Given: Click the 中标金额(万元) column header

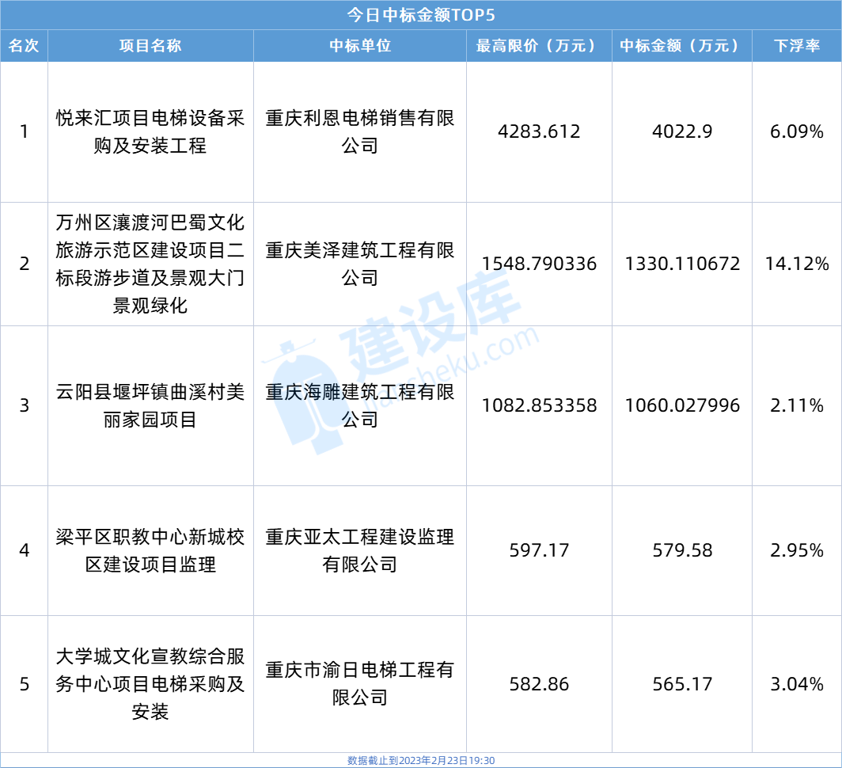Looking at the screenshot, I should 682,46.
